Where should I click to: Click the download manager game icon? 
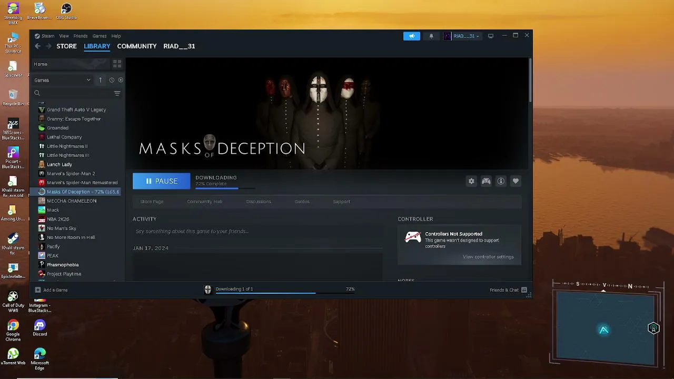click(208, 290)
